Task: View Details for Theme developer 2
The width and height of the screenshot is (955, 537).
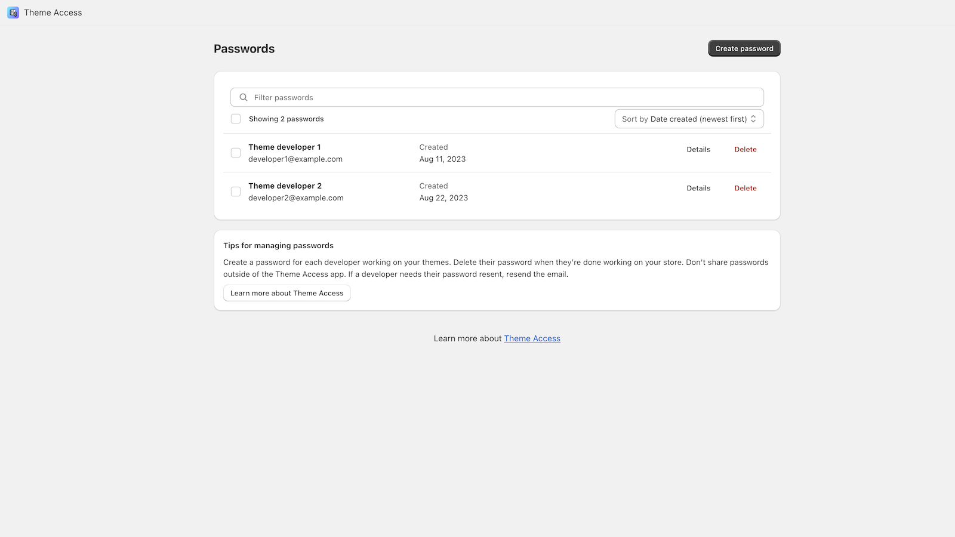Action: (698, 188)
